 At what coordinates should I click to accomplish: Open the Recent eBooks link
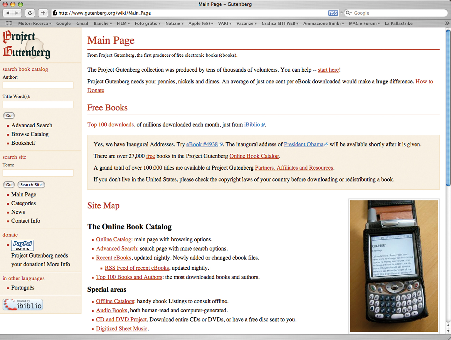[x=114, y=258]
